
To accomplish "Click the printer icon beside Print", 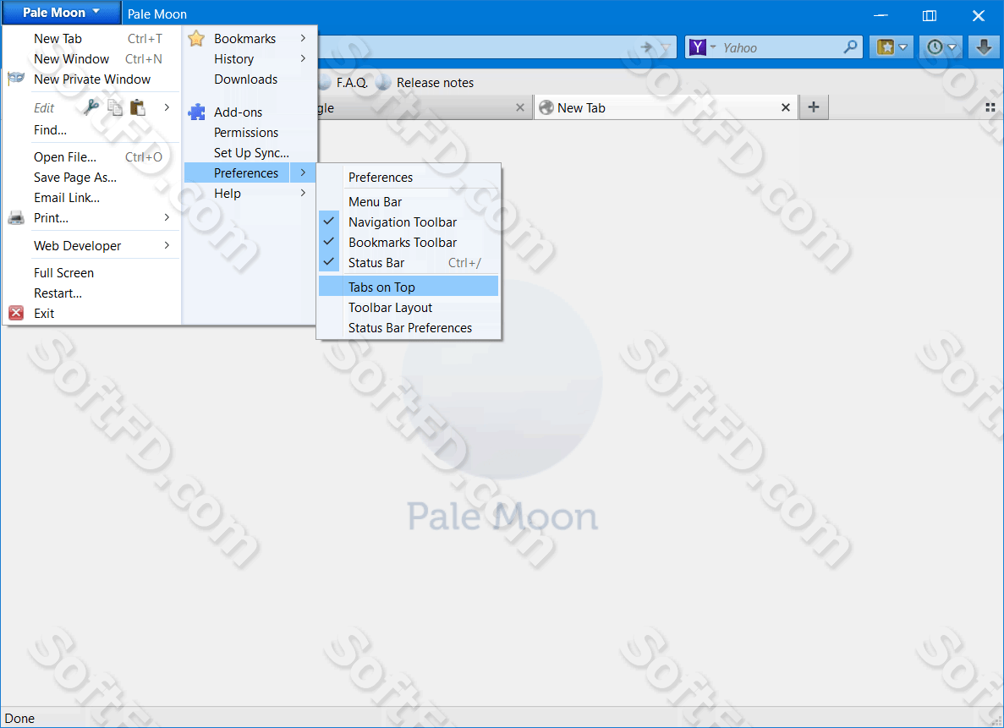I will coord(16,217).
